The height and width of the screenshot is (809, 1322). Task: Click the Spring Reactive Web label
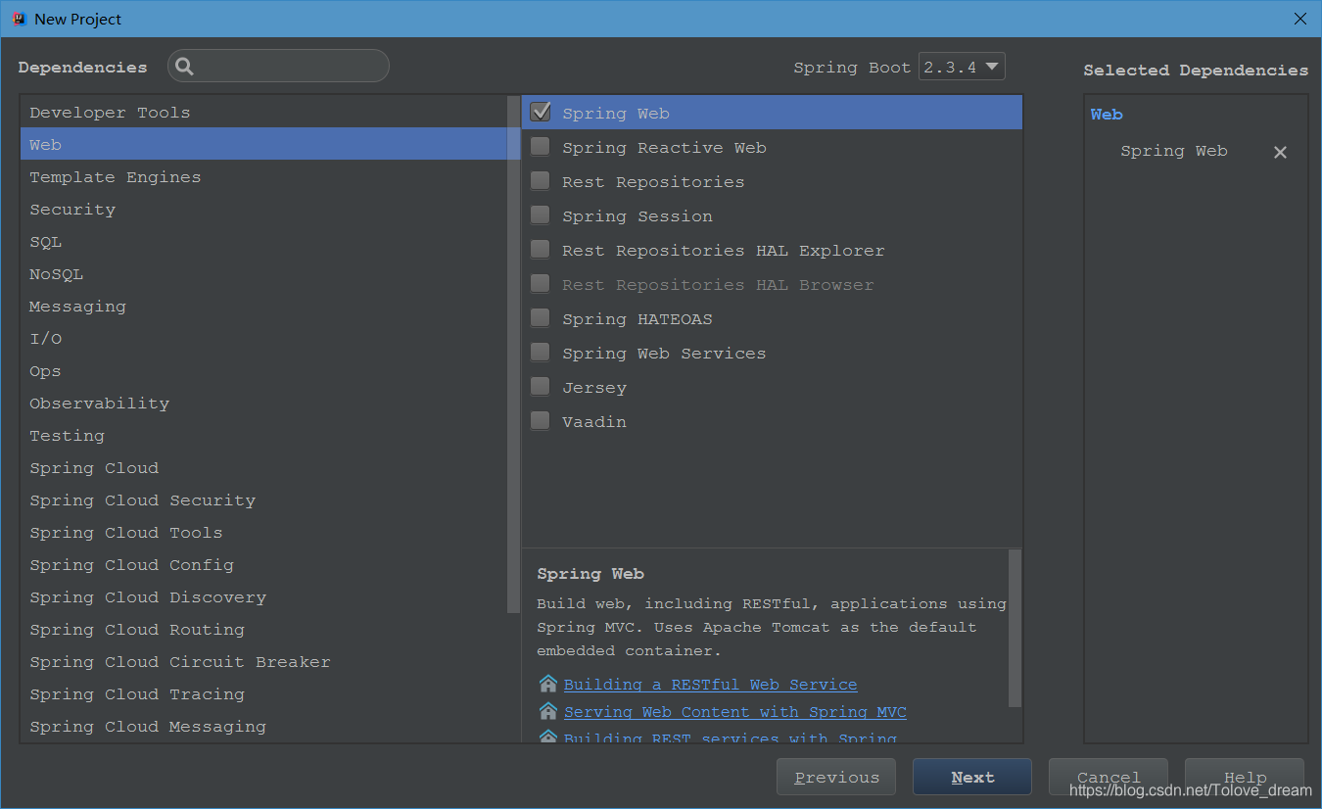click(x=664, y=147)
